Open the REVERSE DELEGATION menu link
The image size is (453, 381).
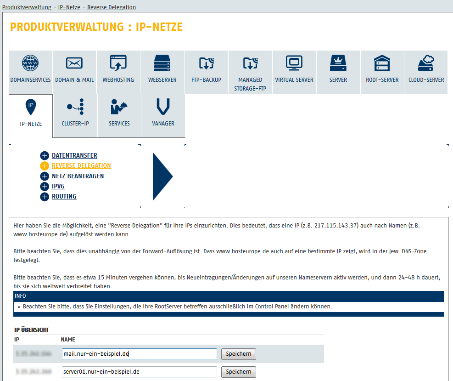pyautogui.click(x=81, y=166)
